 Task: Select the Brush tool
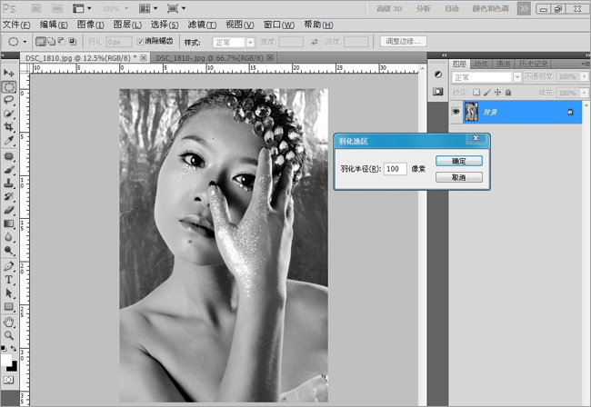click(9, 169)
